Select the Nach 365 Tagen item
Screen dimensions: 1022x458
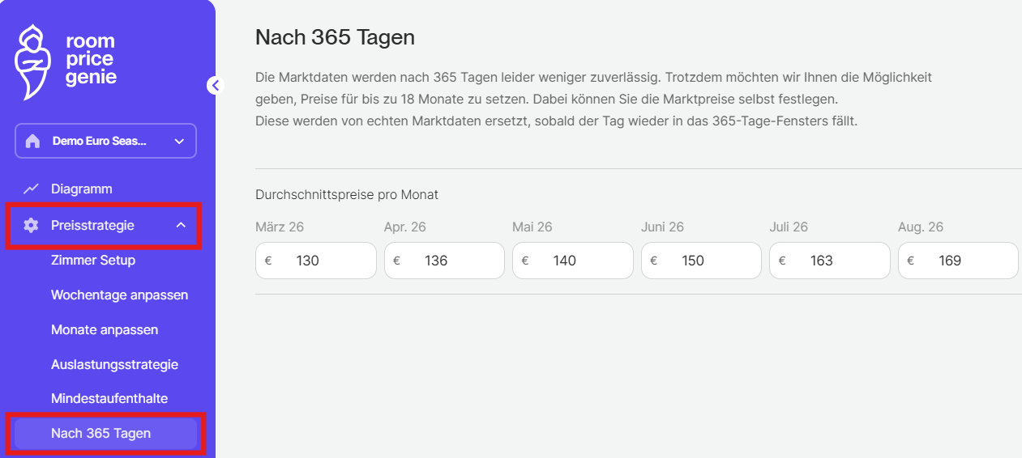101,433
